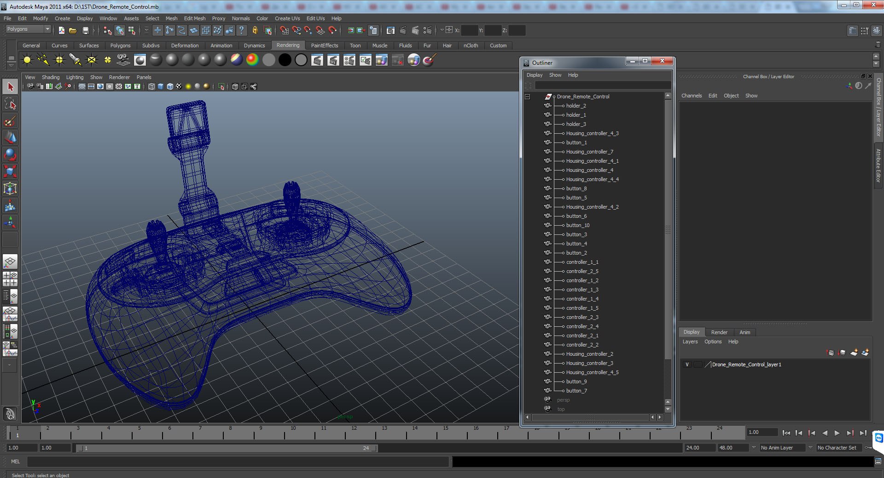Open the Render layer tab

coord(719,332)
